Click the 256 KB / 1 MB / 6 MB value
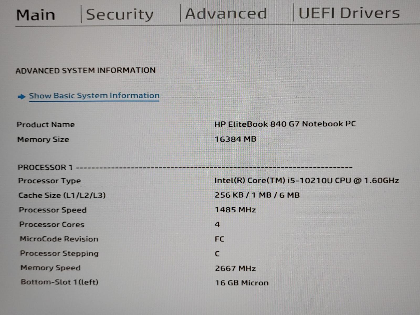The height and width of the screenshot is (315, 420). (x=257, y=195)
